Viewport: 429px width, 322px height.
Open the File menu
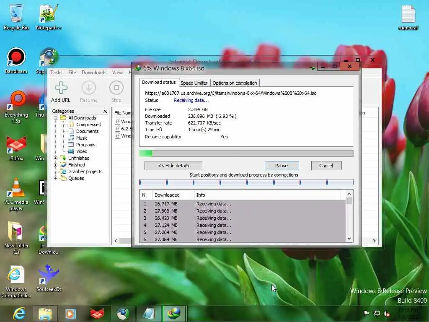tap(72, 72)
